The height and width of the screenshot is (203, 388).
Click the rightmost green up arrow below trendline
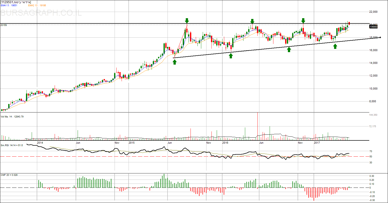335,46
